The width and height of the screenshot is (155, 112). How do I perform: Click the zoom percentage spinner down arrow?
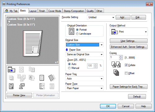[x=95, y=67]
